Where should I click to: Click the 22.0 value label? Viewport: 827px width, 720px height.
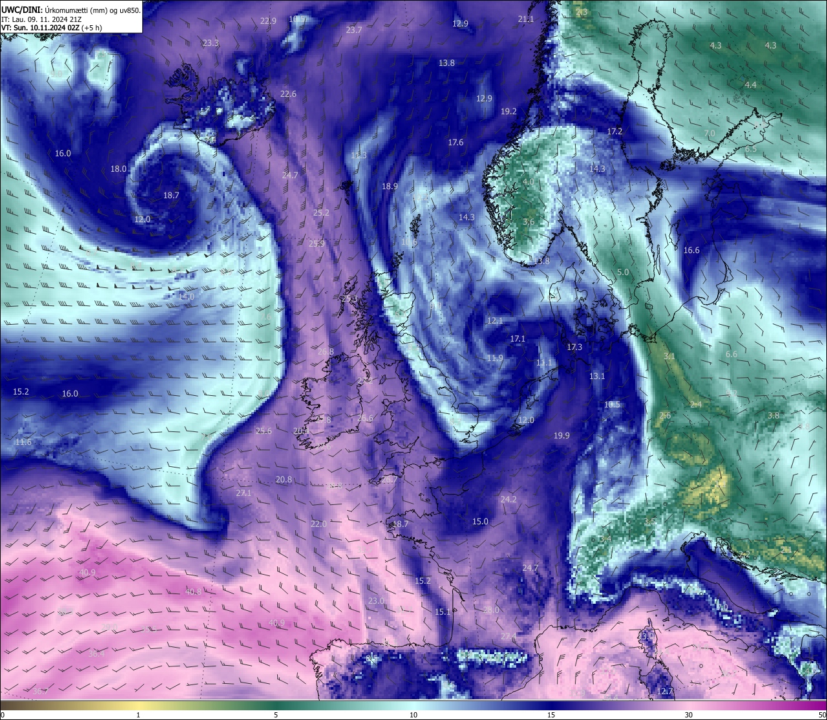point(319,524)
